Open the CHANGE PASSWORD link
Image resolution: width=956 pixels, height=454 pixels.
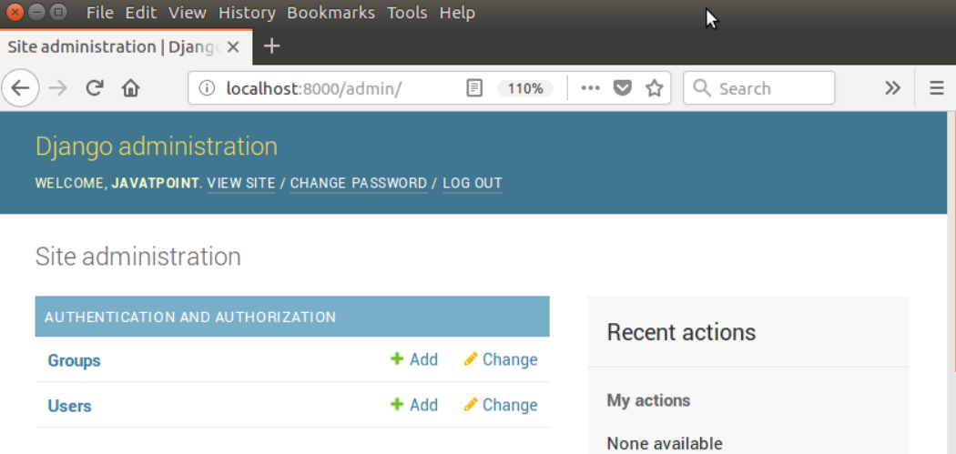click(x=359, y=184)
